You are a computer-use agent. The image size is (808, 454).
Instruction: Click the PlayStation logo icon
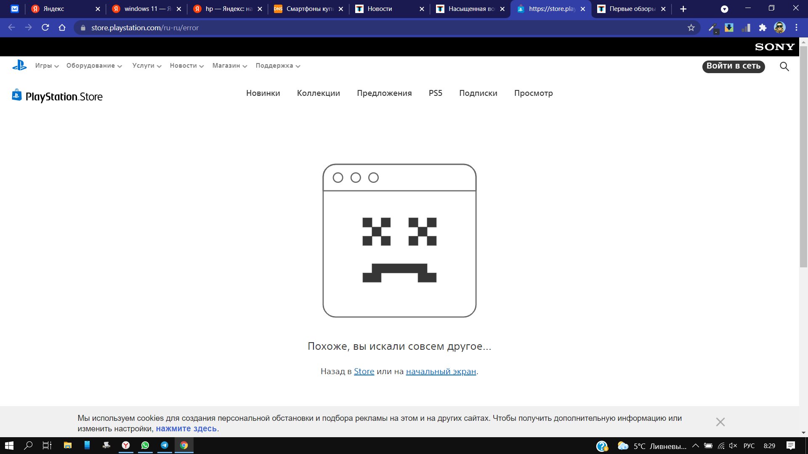pyautogui.click(x=19, y=66)
